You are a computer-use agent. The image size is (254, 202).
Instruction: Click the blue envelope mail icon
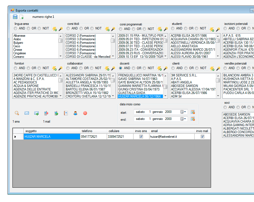(x=27, y=113)
